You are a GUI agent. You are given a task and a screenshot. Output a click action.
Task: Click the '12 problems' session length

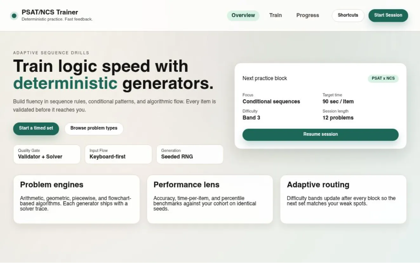pos(338,118)
